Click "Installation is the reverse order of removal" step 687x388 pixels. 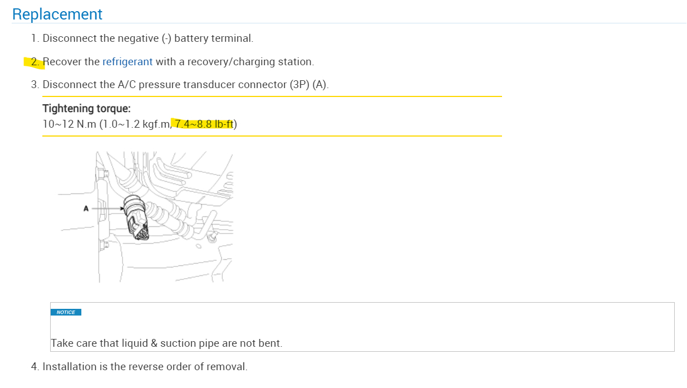[145, 367]
